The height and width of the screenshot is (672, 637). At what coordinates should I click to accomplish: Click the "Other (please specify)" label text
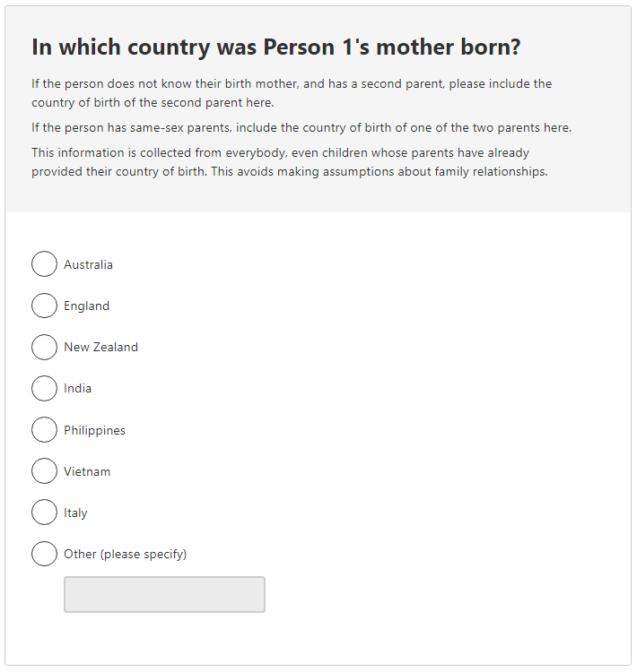(125, 554)
